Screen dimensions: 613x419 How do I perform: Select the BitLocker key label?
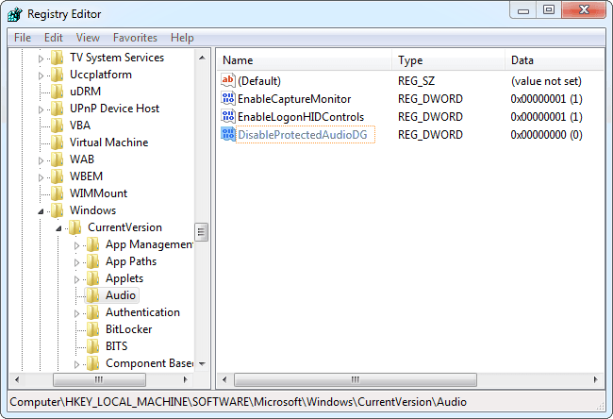coord(128,329)
